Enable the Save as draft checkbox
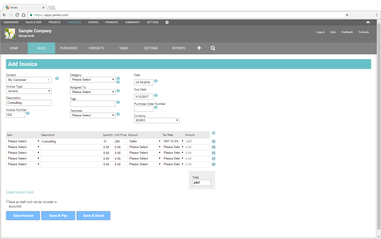381x239 pixels. pos(8,202)
